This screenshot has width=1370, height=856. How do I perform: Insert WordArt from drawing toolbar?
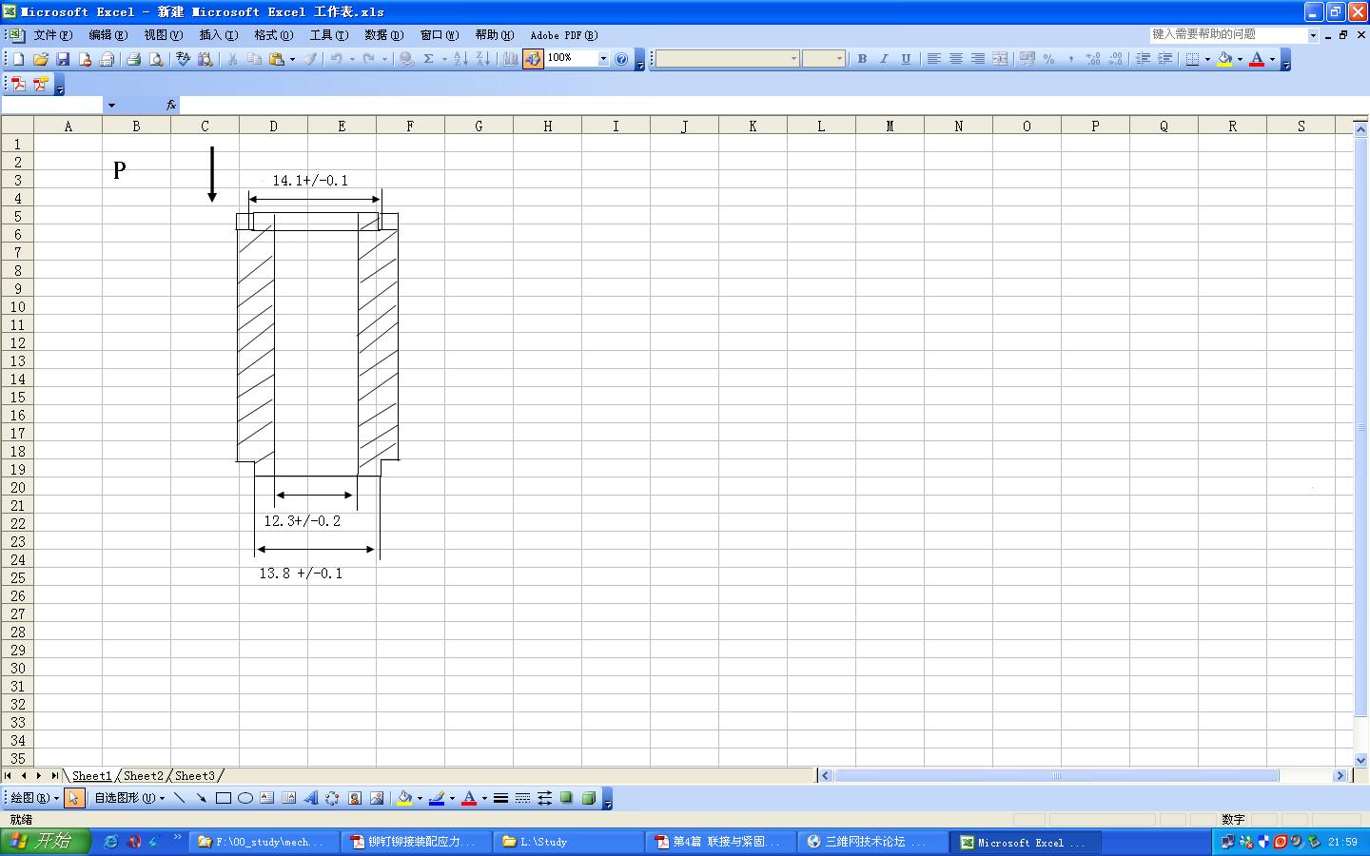(310, 798)
